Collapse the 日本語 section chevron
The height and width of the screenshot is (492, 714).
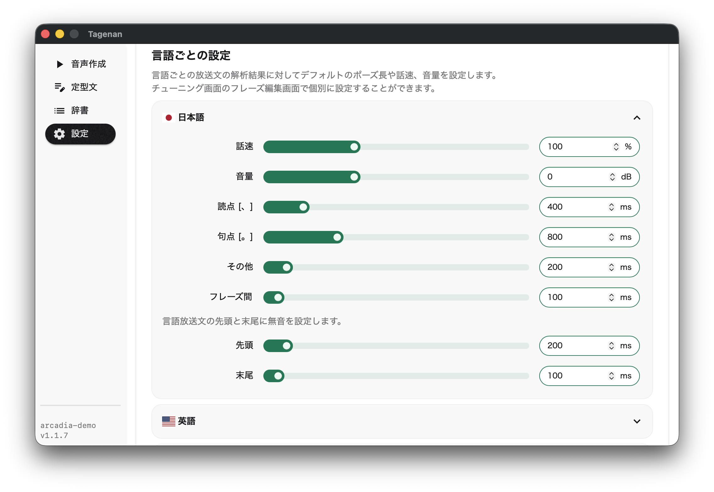[x=637, y=118]
